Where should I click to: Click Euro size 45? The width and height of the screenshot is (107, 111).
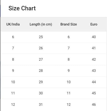tap(94, 93)
